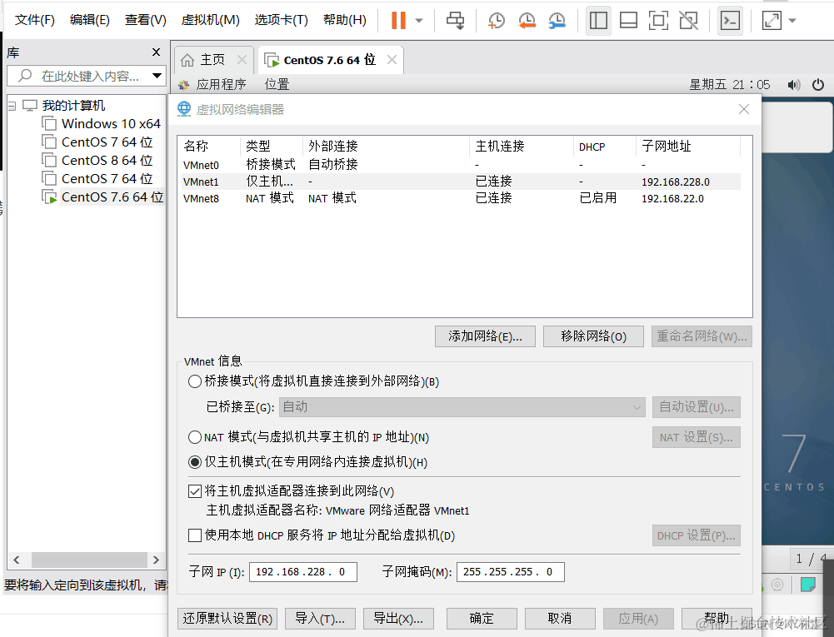The image size is (834, 637).
Task: Click the send Ctrl+Alt+Del toolbar icon
Action: point(455,20)
